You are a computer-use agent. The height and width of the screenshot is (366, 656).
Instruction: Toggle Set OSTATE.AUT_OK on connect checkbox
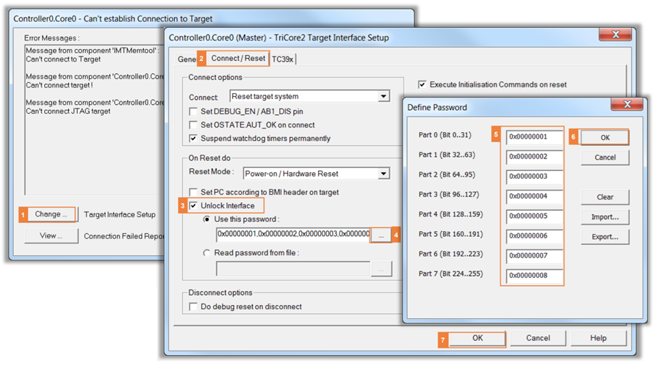(193, 125)
